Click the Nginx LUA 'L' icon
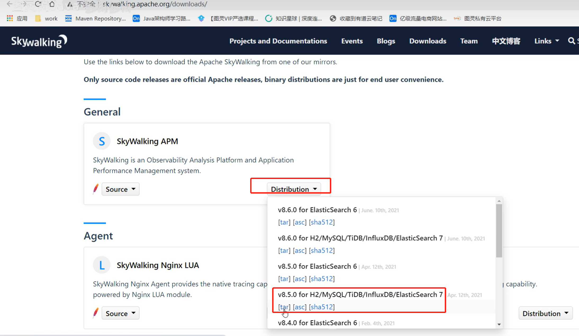Viewport: 579px width, 336px height. [102, 265]
